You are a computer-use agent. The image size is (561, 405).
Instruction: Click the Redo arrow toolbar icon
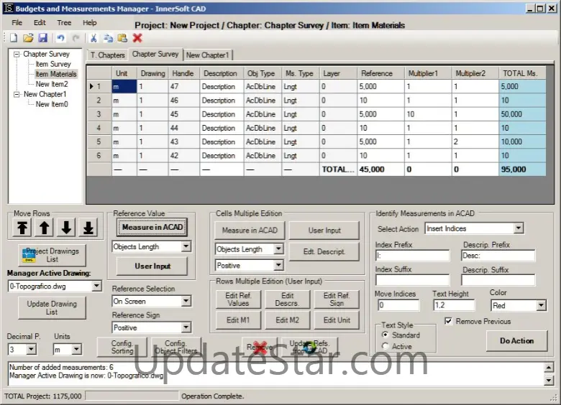[x=76, y=38]
